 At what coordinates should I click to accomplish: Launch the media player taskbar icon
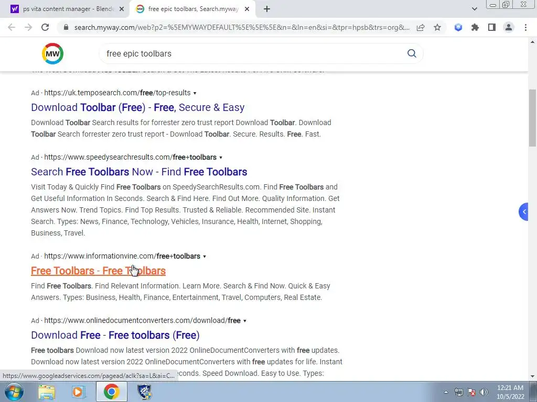(x=79, y=392)
